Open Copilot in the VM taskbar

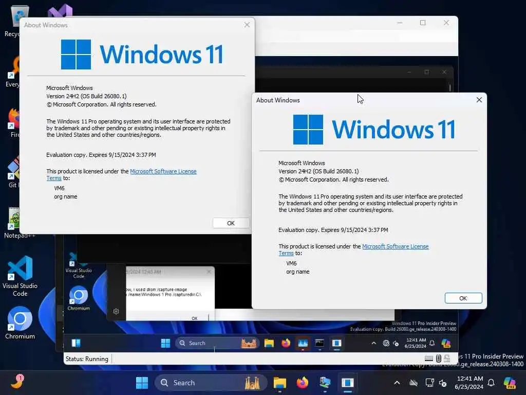point(446,343)
